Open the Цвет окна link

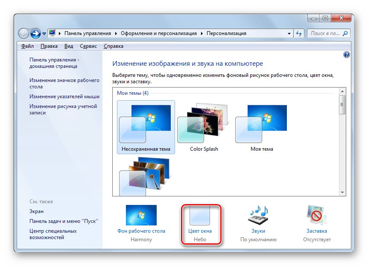[x=200, y=231]
